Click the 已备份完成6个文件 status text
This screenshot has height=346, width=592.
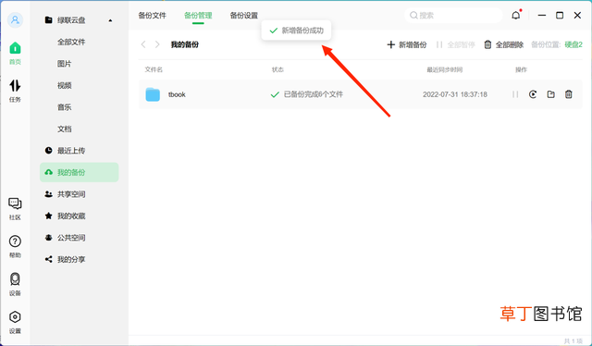point(314,94)
